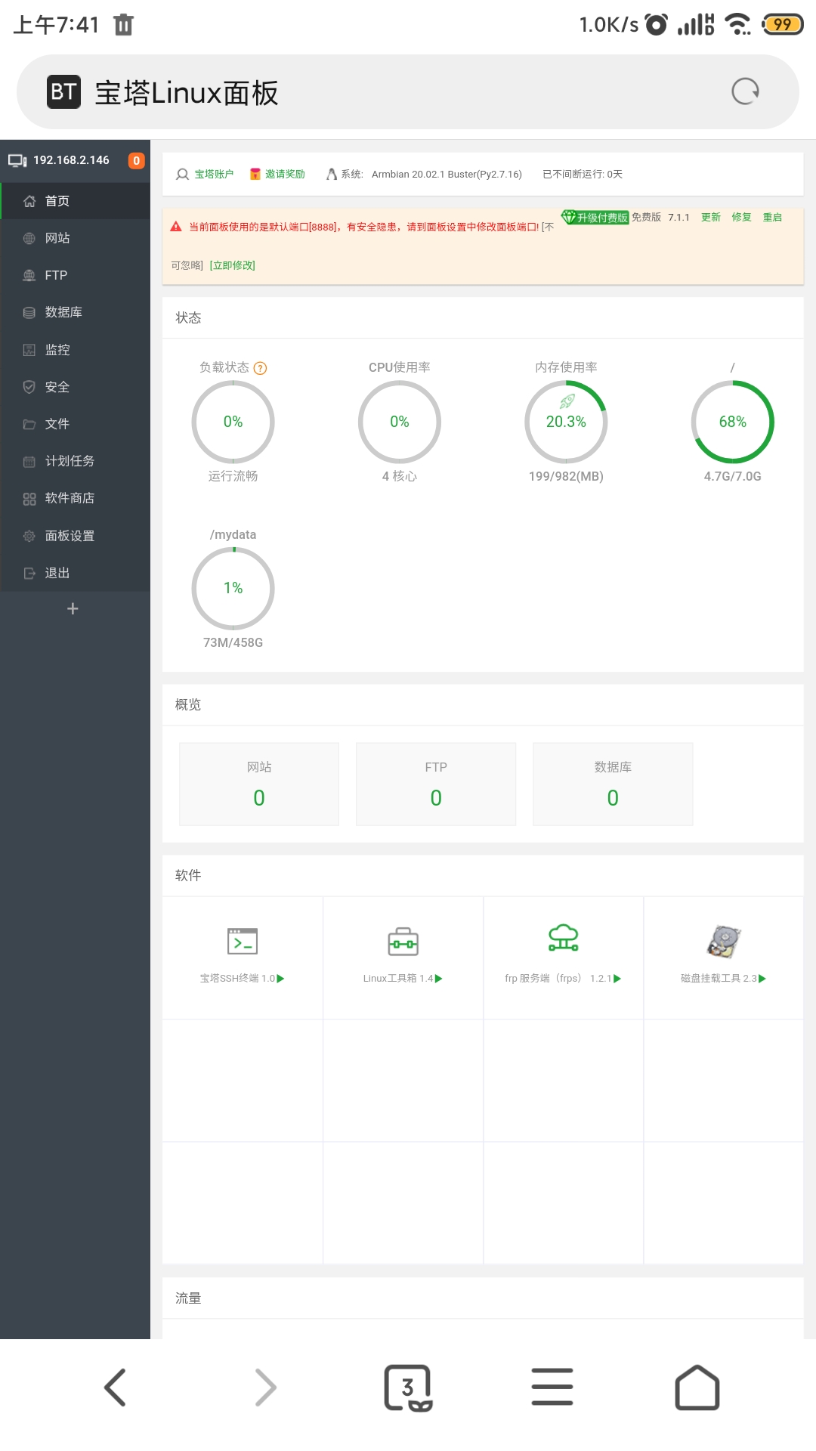This screenshot has height=1451, width=816.
Task: Click the memory release rocket icon
Action: pos(567,401)
